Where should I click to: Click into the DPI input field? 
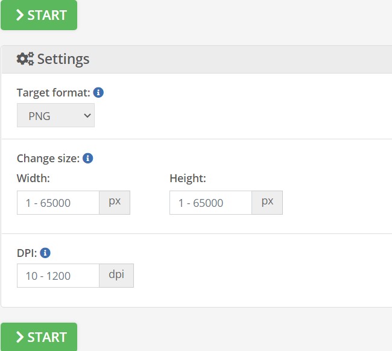[58, 276]
